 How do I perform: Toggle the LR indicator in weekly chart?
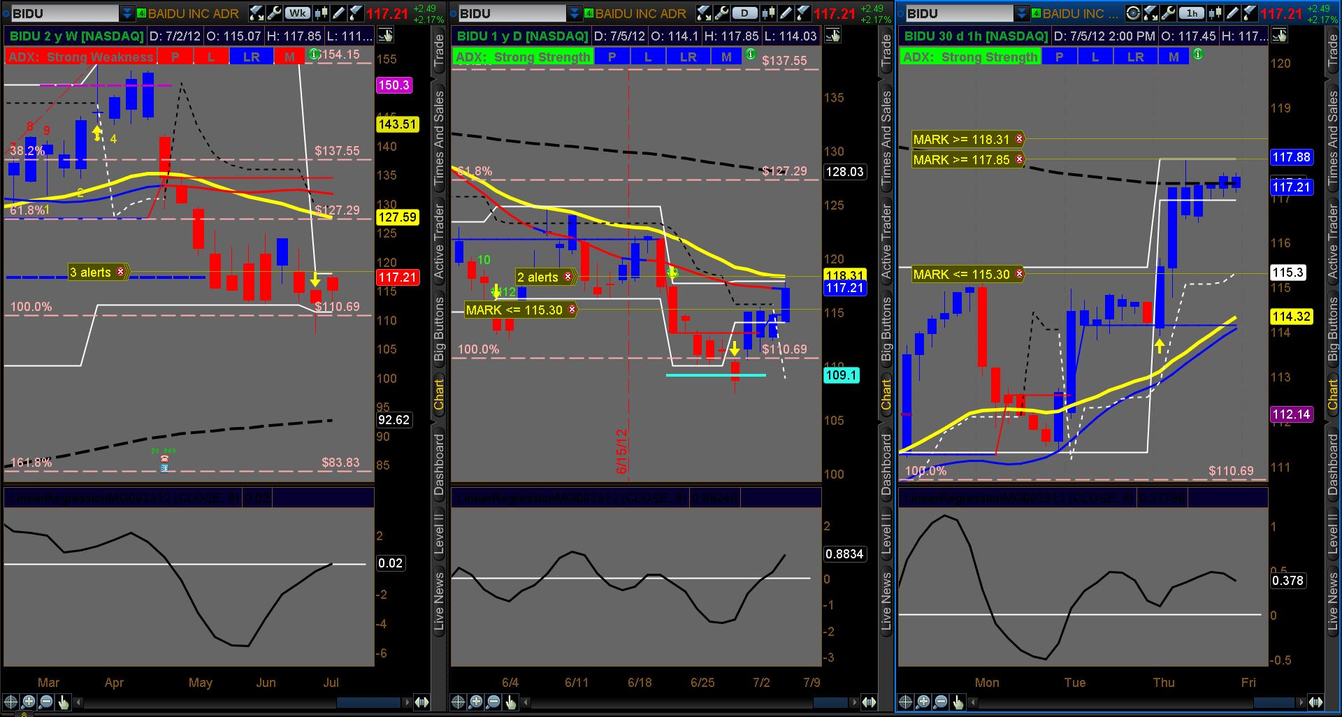pos(251,57)
